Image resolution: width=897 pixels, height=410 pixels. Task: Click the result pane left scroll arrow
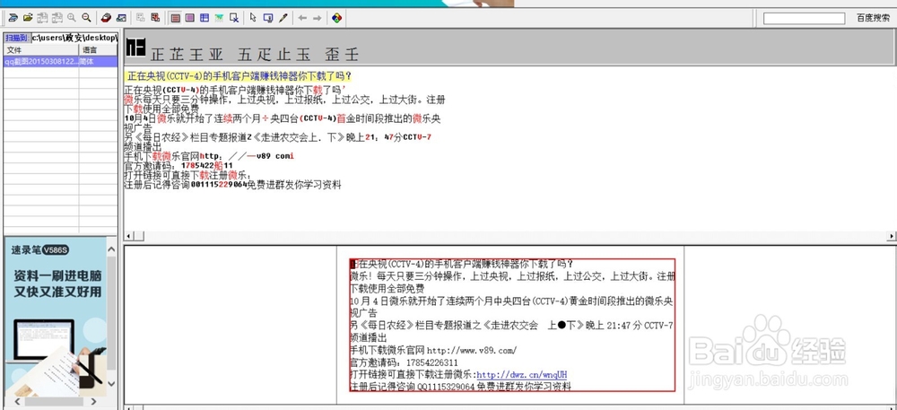pyautogui.click(x=128, y=236)
